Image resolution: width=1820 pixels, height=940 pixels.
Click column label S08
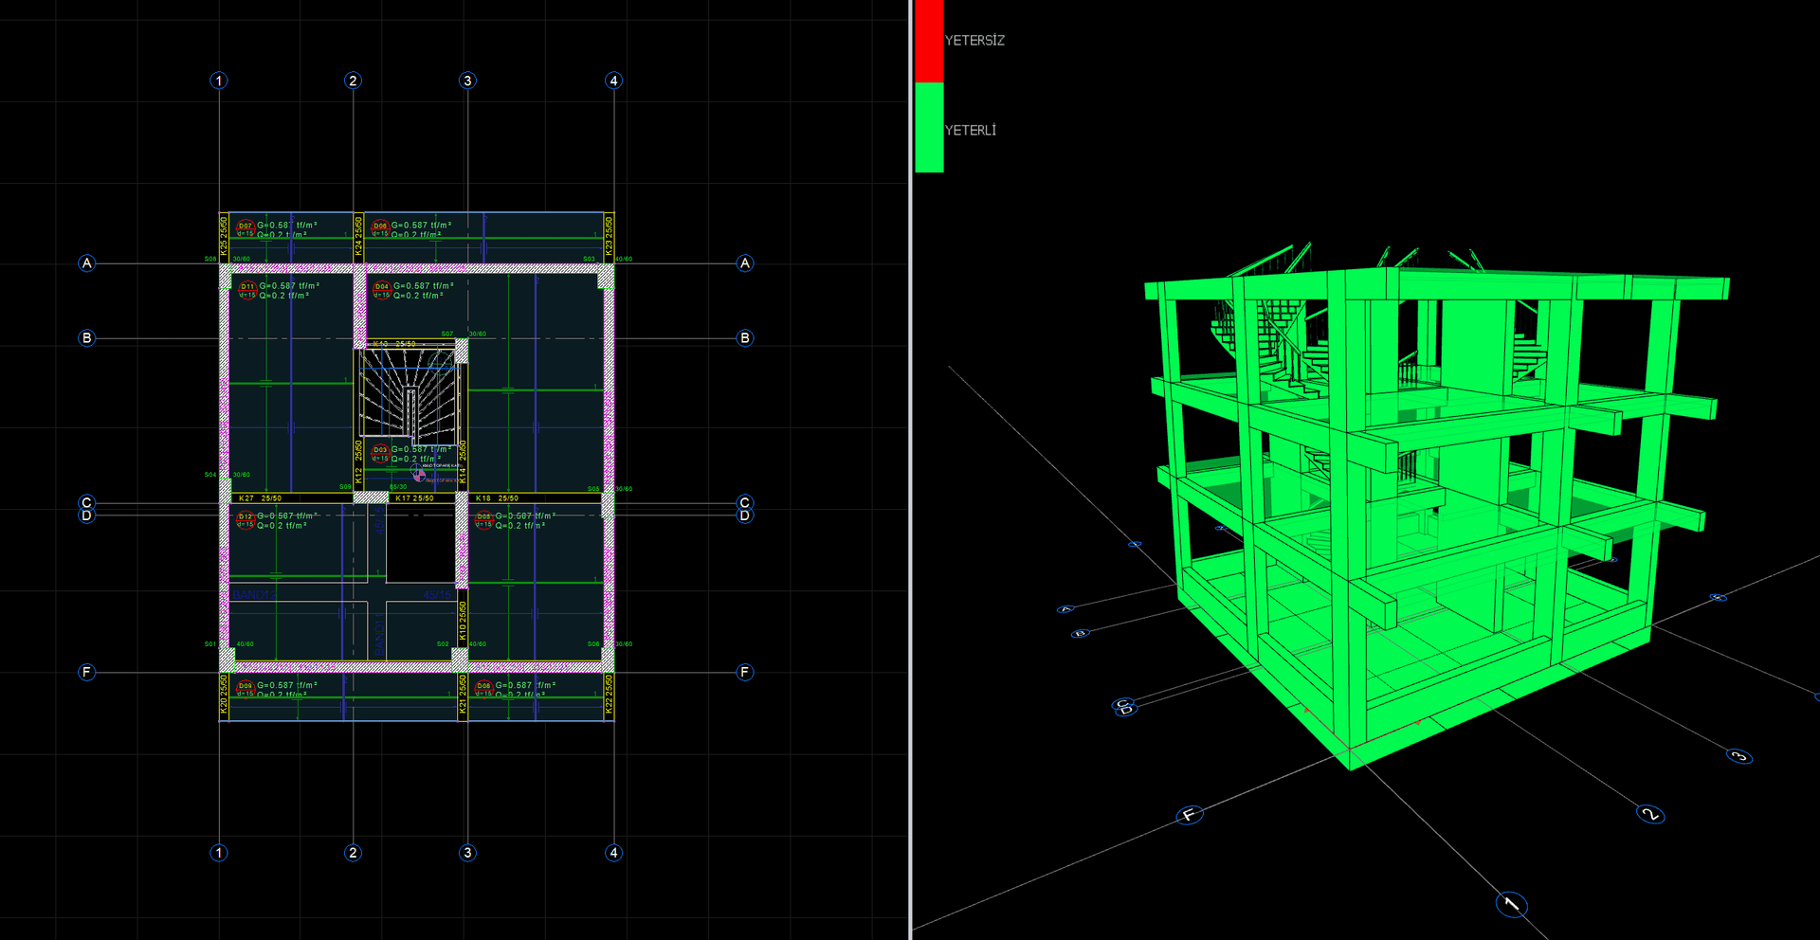point(210,259)
